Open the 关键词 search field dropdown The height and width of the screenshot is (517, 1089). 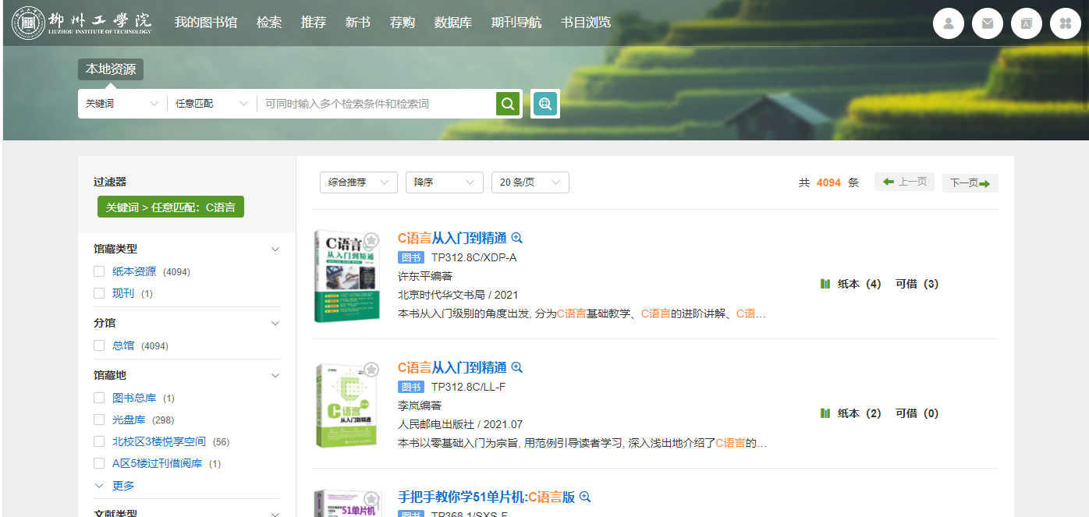[122, 104]
